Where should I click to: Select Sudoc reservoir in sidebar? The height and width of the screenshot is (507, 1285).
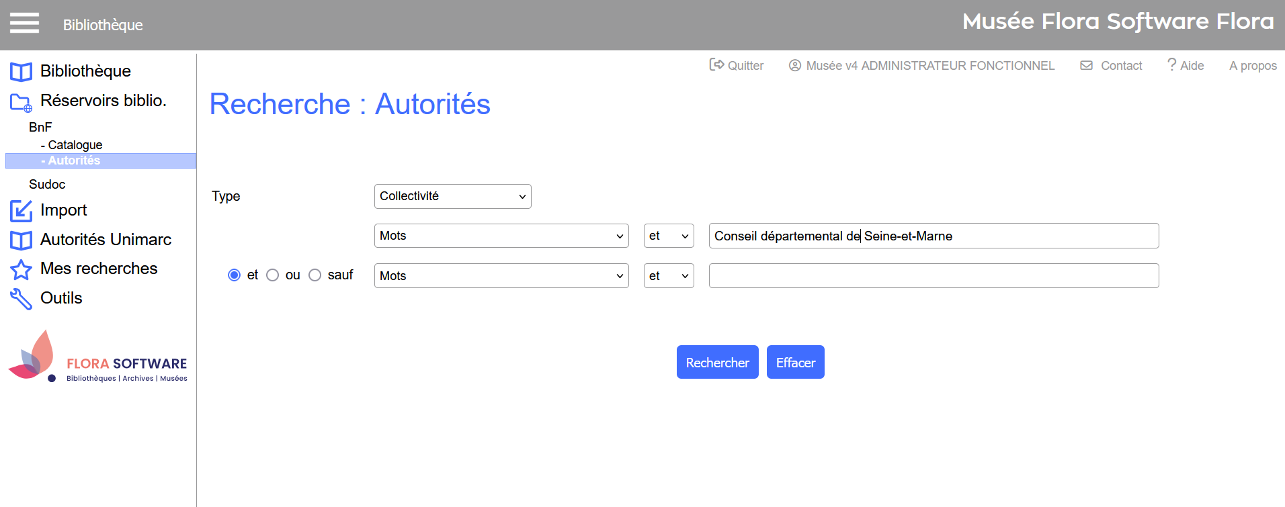(47, 185)
